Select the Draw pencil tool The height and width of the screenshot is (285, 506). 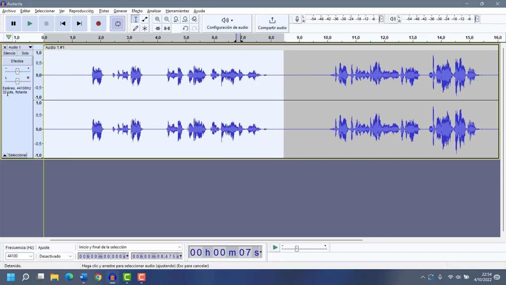pyautogui.click(x=136, y=28)
